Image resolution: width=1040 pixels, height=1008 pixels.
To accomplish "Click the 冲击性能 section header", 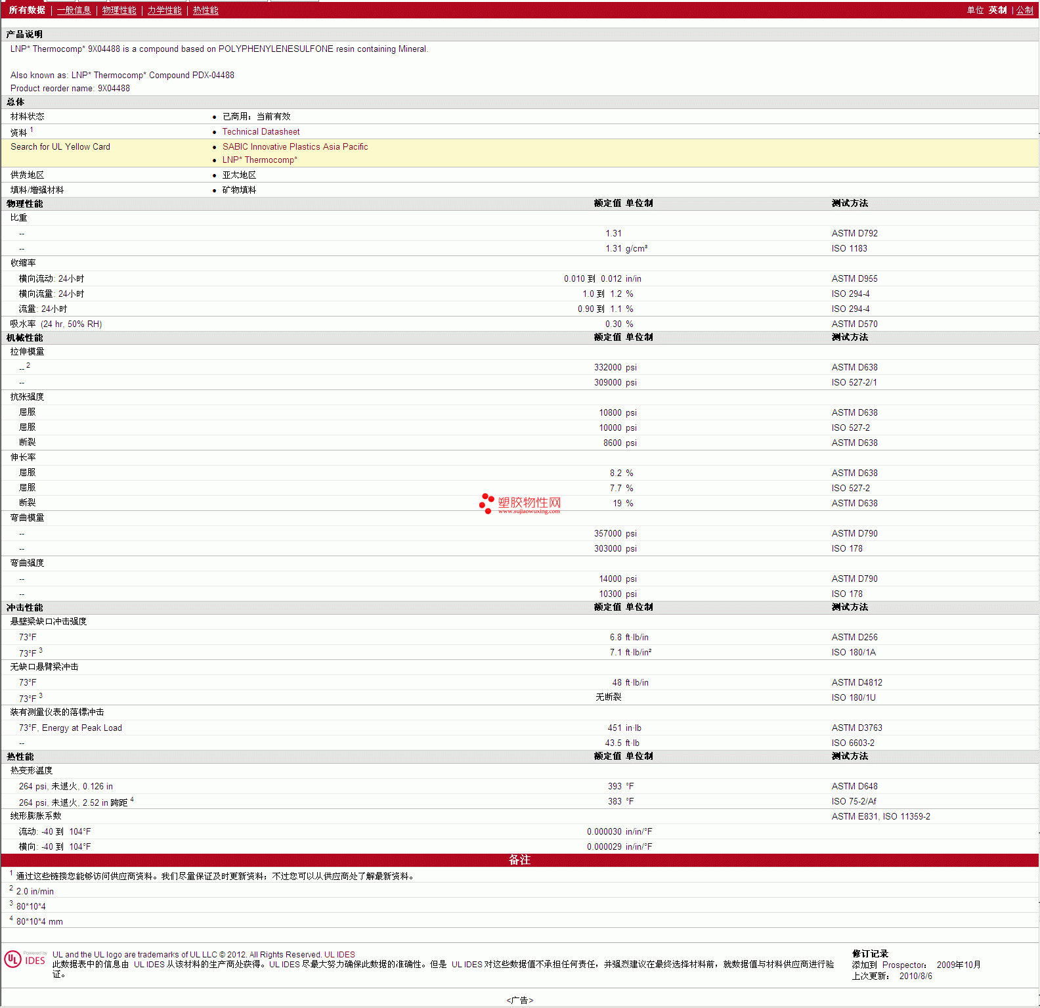I will coord(24,607).
